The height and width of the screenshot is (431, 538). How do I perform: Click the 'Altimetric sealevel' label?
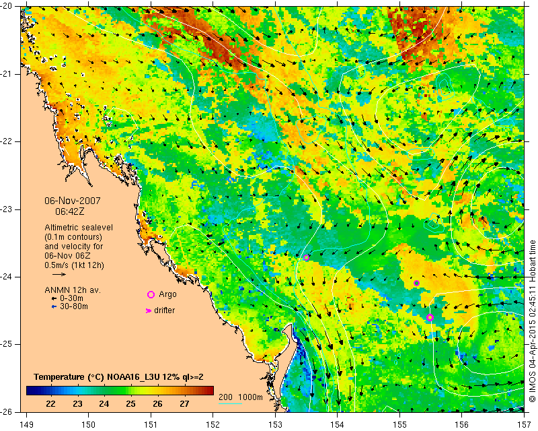(x=79, y=228)
